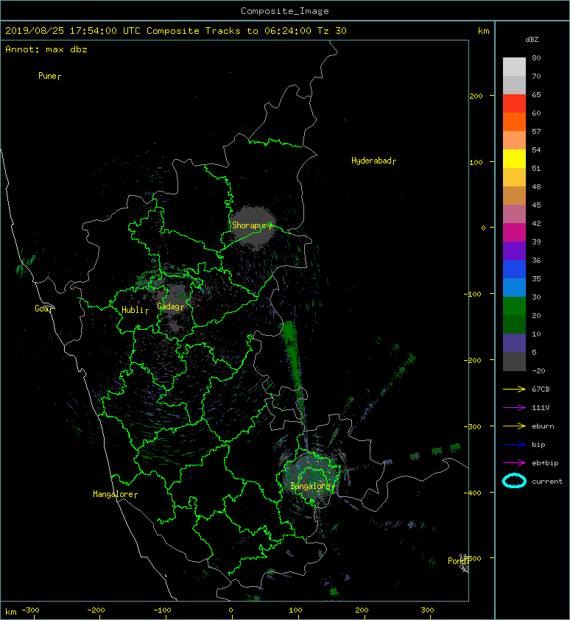Select the dark orange 60–57 dBZ swatch
The image size is (570, 620).
[514, 121]
